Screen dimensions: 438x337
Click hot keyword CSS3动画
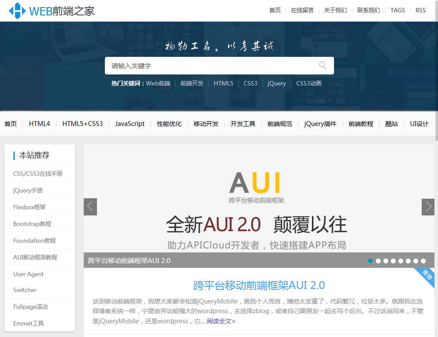(x=308, y=83)
